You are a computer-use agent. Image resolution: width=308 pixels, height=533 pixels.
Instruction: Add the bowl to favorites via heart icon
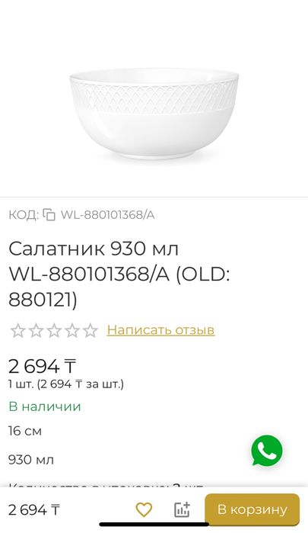pos(144,510)
